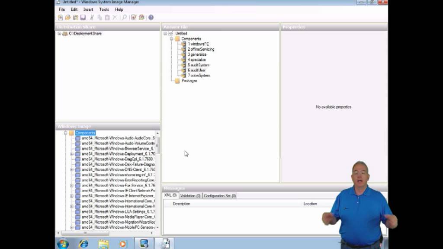Click the Save Answer File floppy icon
Screen dimensions: 443x249
tap(83, 17)
